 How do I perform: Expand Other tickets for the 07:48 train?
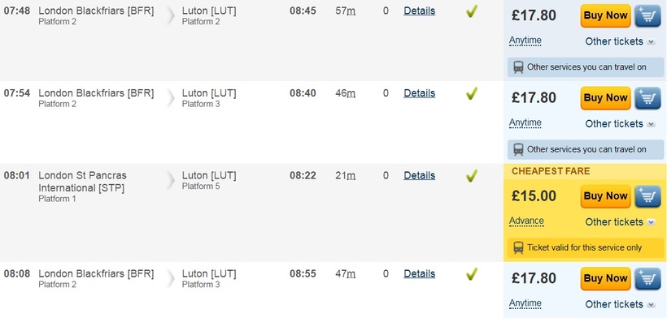pos(620,41)
